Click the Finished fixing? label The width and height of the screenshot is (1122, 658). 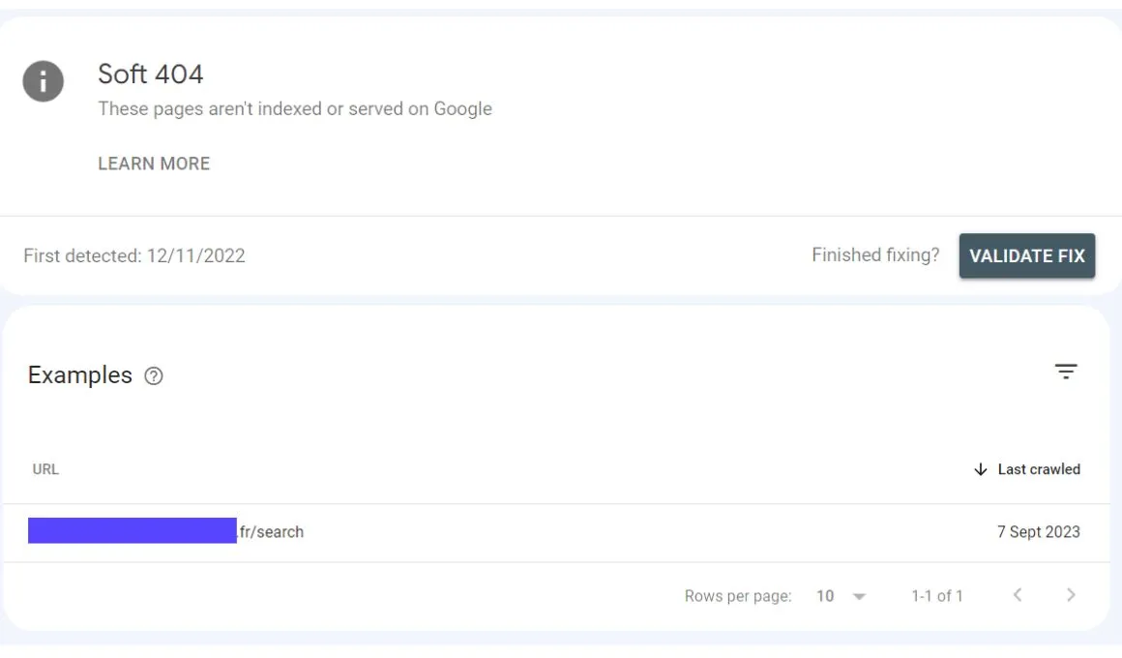[873, 255]
